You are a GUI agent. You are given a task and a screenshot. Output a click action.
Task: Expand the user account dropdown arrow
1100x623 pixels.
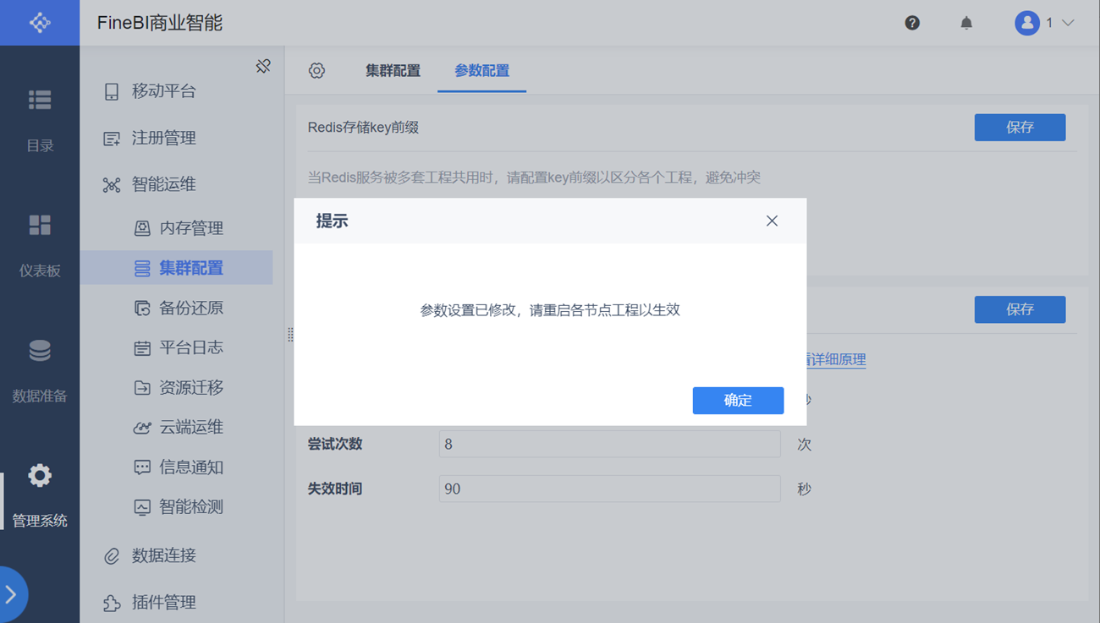(x=1068, y=23)
